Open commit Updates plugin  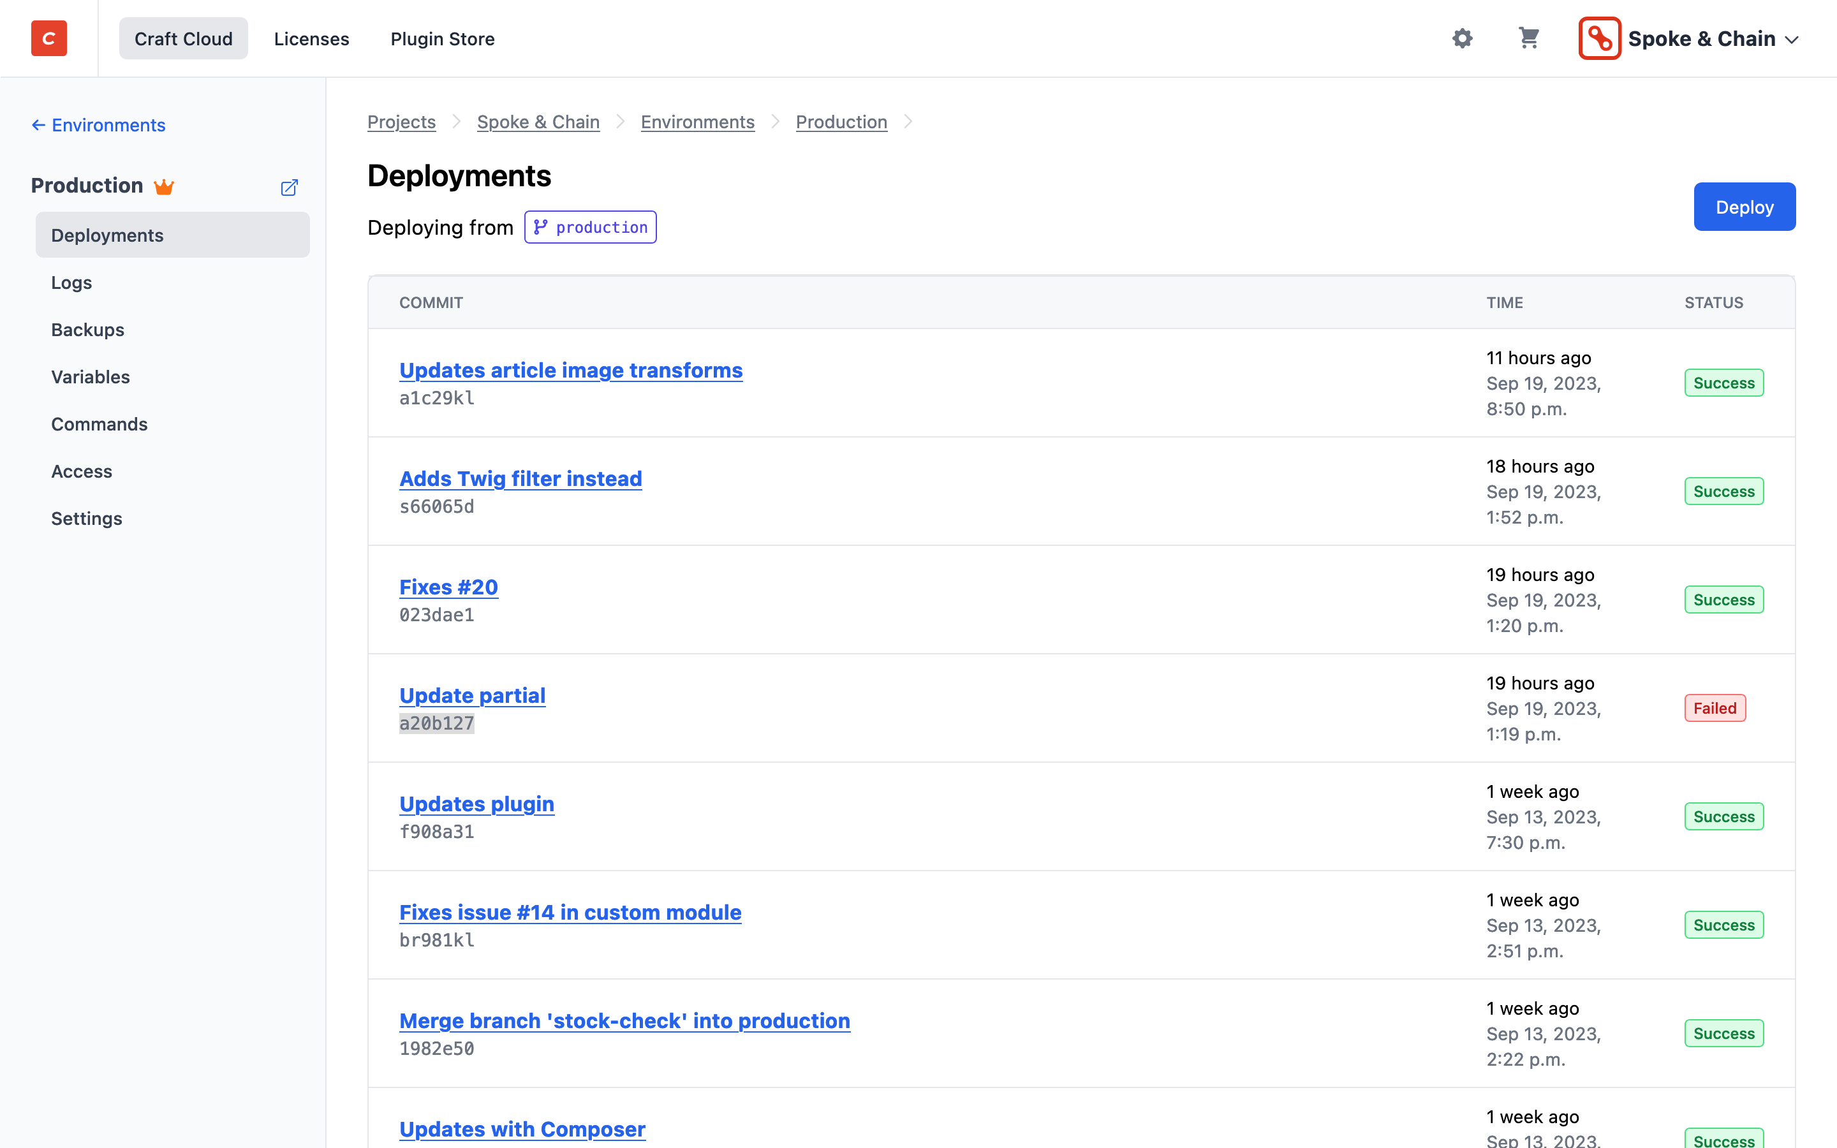point(476,804)
